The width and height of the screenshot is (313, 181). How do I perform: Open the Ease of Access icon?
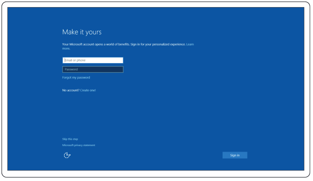click(x=67, y=155)
